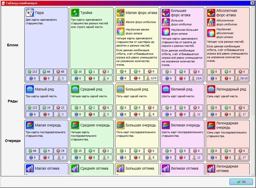Click the Большая оптима bar chart icon
The image size is (256, 188).
point(120,168)
